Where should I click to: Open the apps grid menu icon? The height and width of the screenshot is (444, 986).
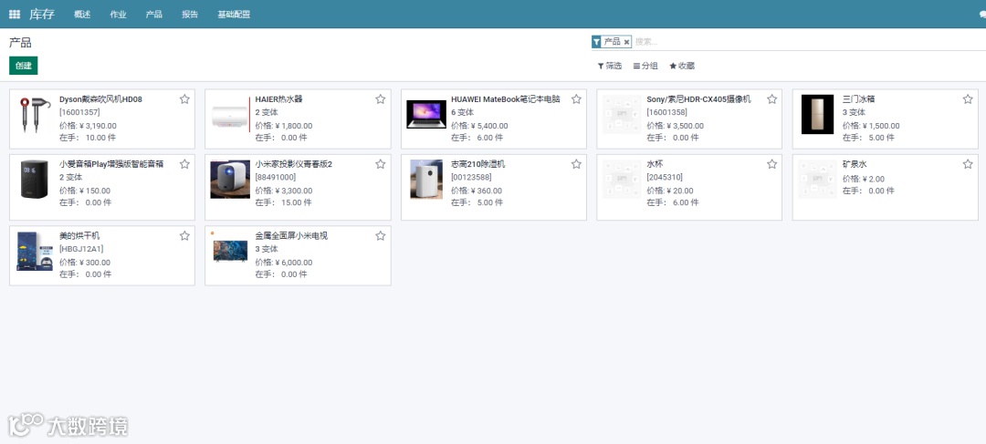click(x=15, y=15)
